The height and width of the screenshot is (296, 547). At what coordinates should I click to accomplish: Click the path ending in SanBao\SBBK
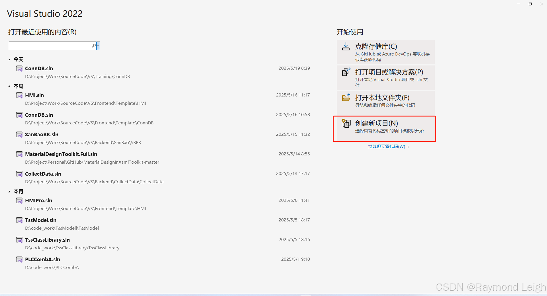[83, 143]
